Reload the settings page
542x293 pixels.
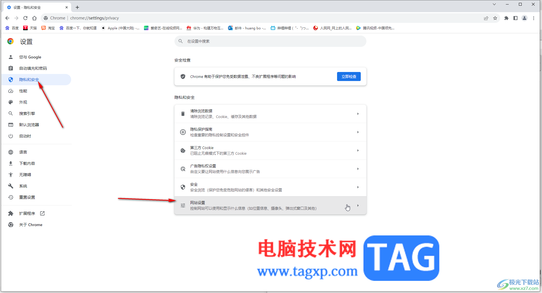click(x=25, y=18)
